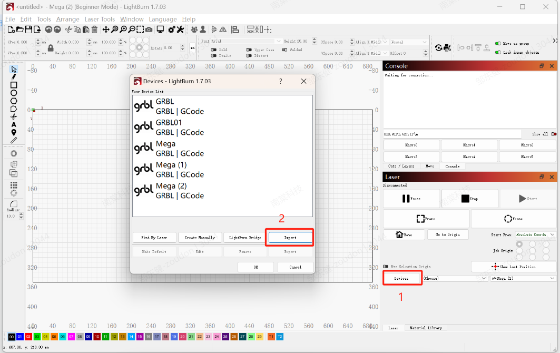The image size is (560, 353).
Task: Open Start From Absolute Coords dropdown
Action: [535, 235]
